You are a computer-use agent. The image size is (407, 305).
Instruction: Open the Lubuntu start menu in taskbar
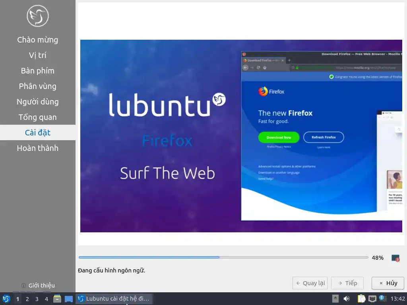click(x=6, y=299)
